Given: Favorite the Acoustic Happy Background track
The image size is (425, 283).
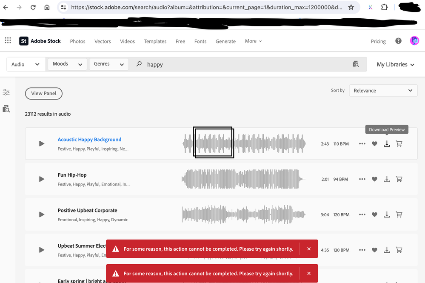Looking at the screenshot, I should 374,144.
